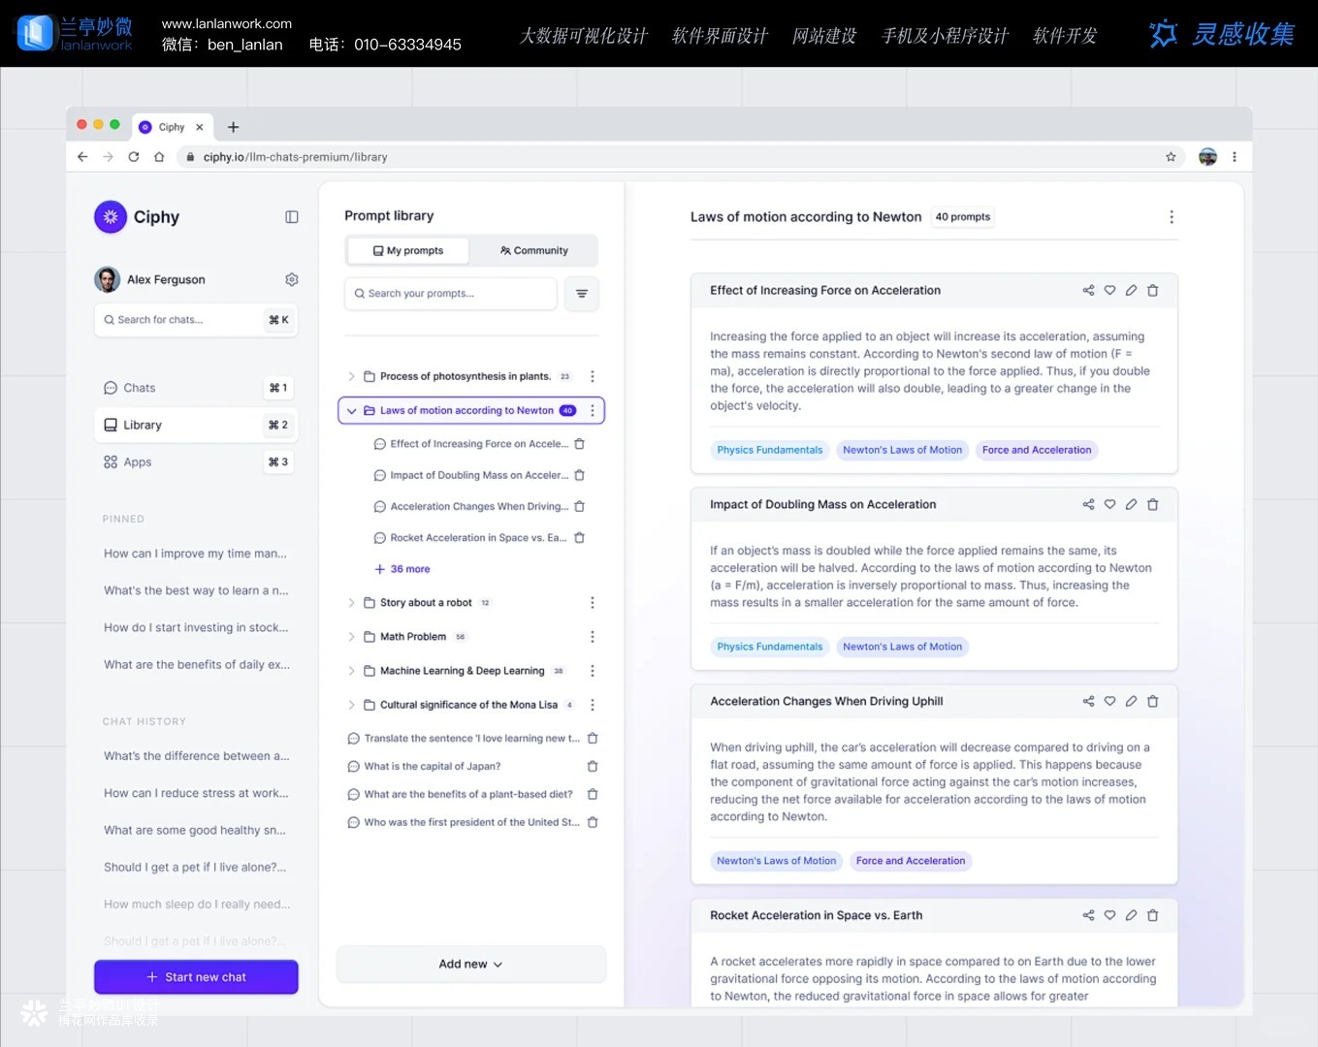Favorite the 'Effect of Increasing Force' card
This screenshot has width=1318, height=1047.
(1109, 290)
